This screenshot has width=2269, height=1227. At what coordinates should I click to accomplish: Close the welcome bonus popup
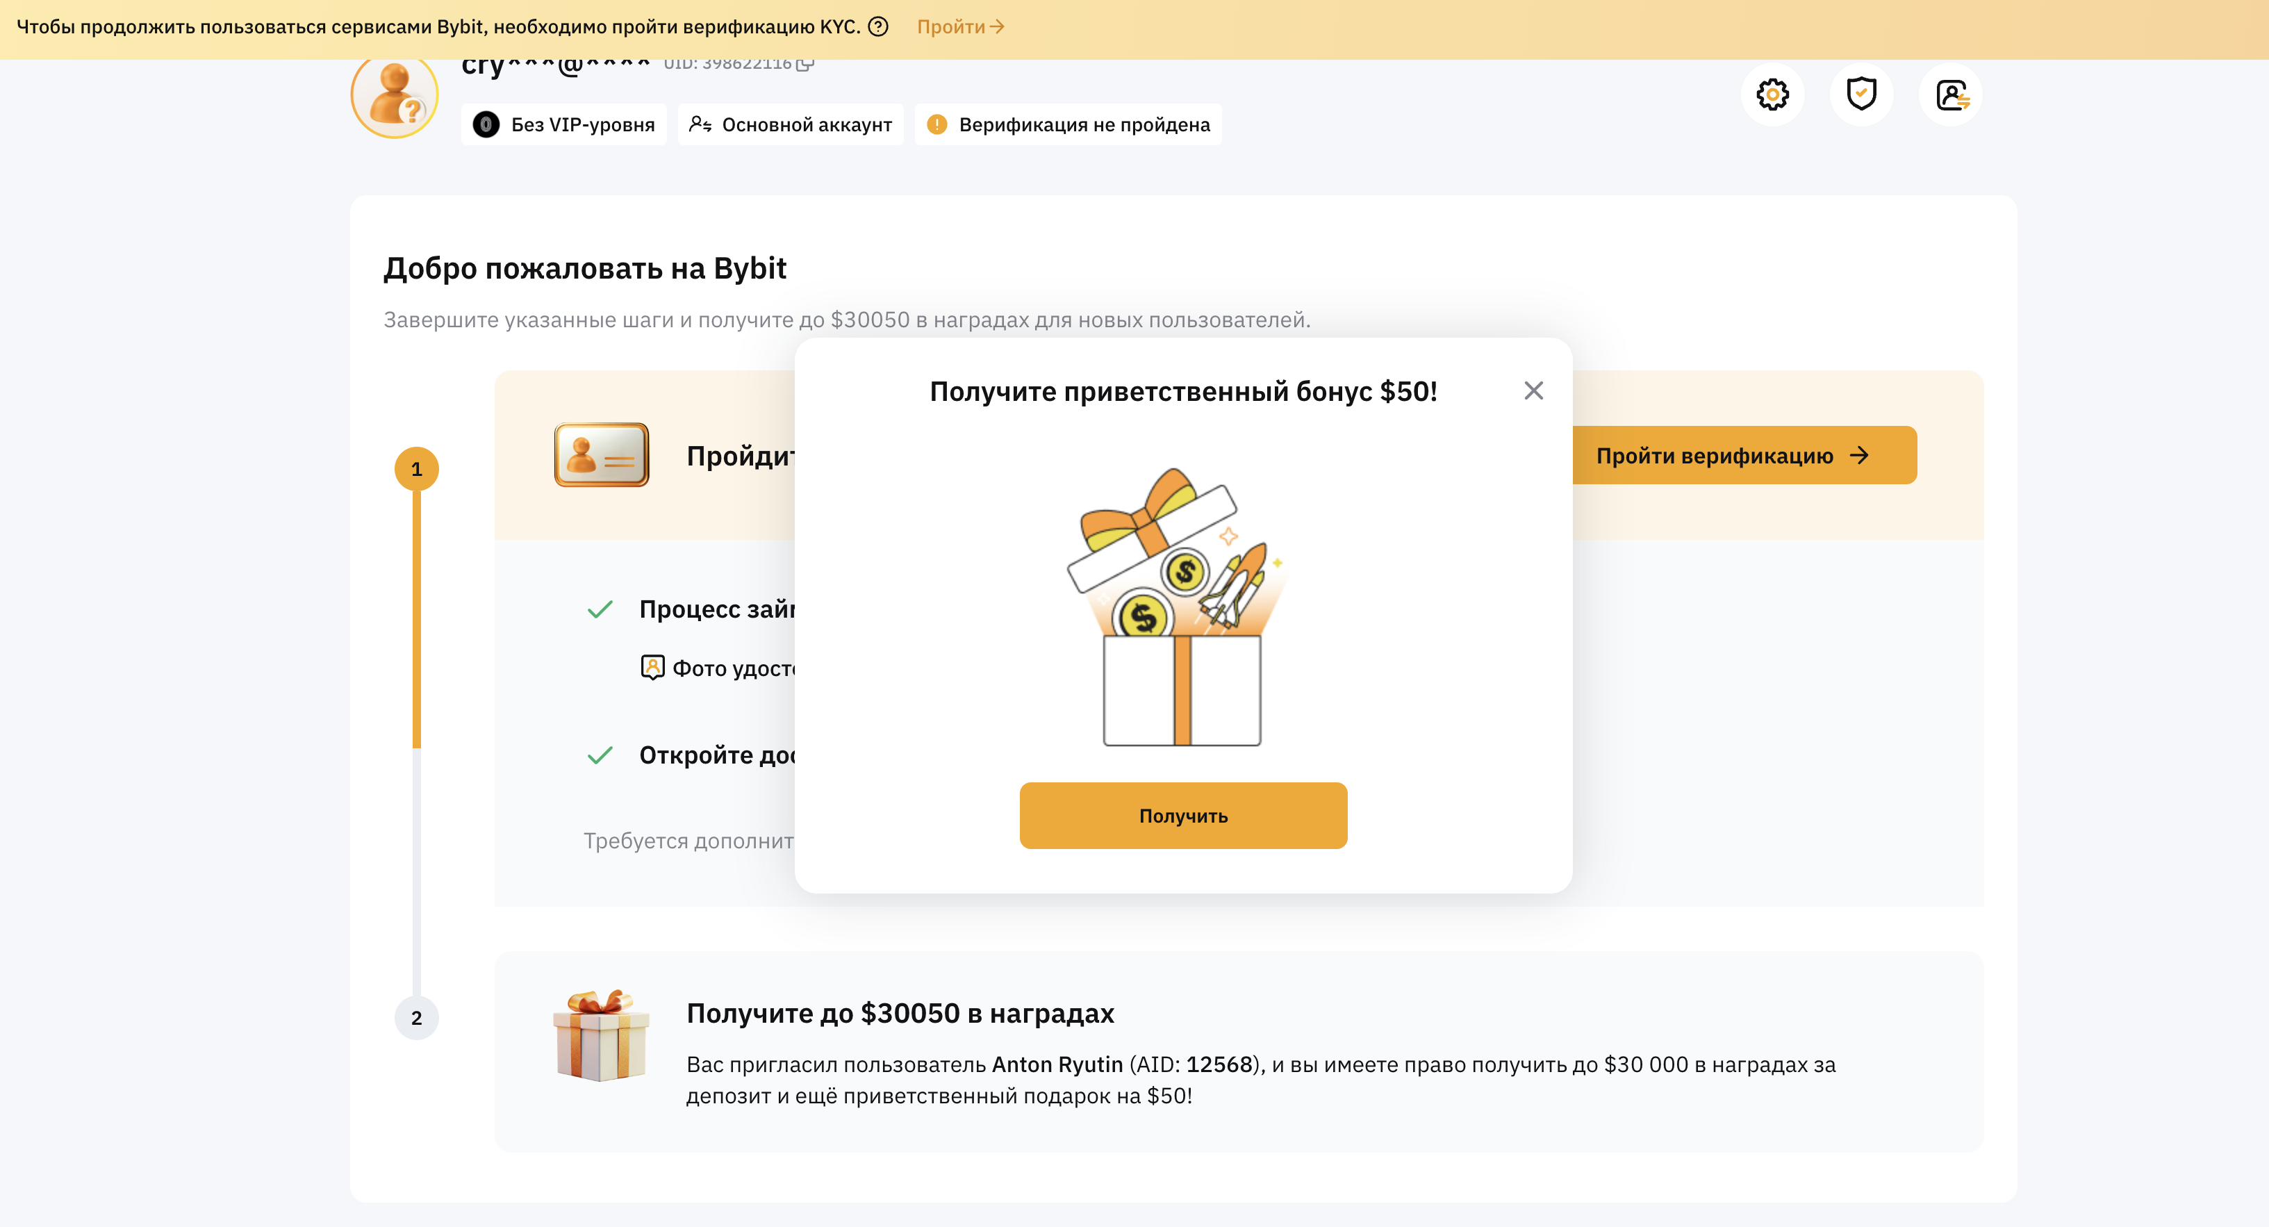pyautogui.click(x=1533, y=390)
